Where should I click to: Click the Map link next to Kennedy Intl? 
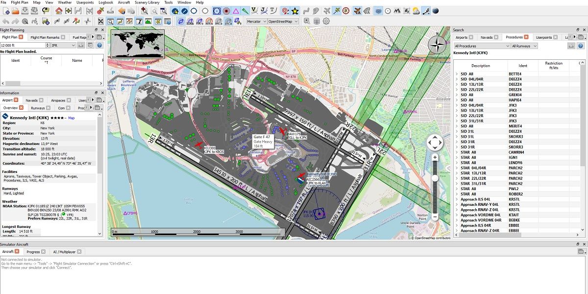click(71, 118)
